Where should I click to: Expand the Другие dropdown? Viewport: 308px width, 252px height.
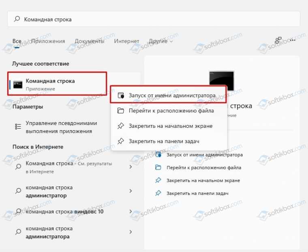click(160, 41)
